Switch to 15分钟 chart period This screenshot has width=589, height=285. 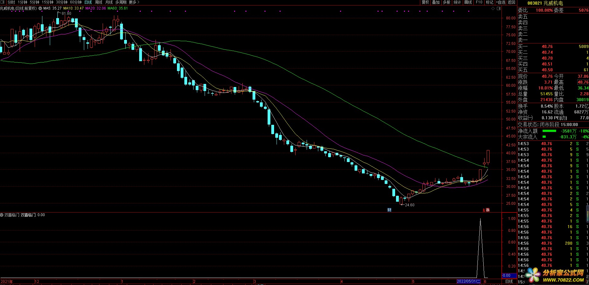[48, 2]
